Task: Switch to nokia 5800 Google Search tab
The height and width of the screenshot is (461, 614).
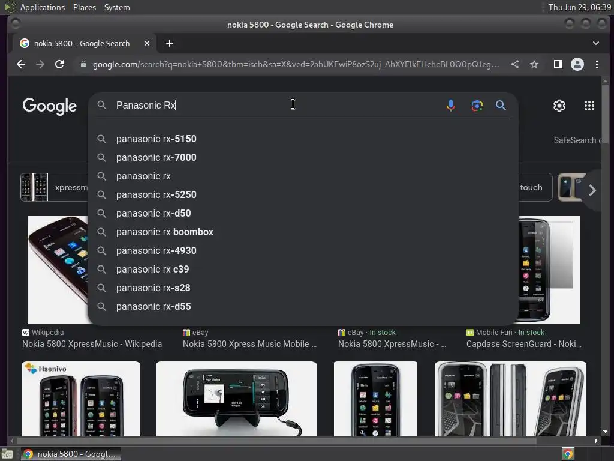Action: (x=82, y=43)
